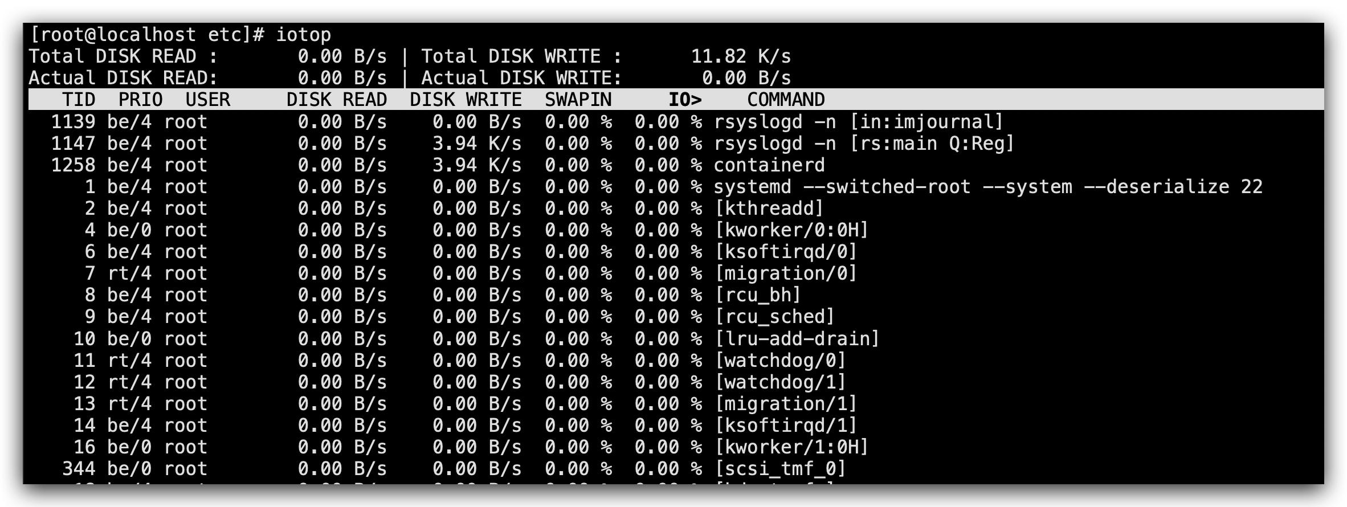This screenshot has height=507, width=1347.
Task: Click the TID column header
Action: [x=79, y=100]
